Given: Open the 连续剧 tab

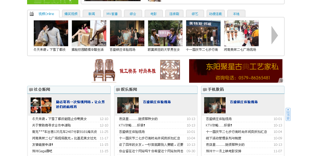Looking at the screenshot, I should (174, 13).
